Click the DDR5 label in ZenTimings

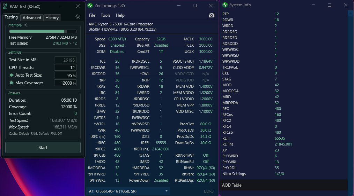(209, 191)
